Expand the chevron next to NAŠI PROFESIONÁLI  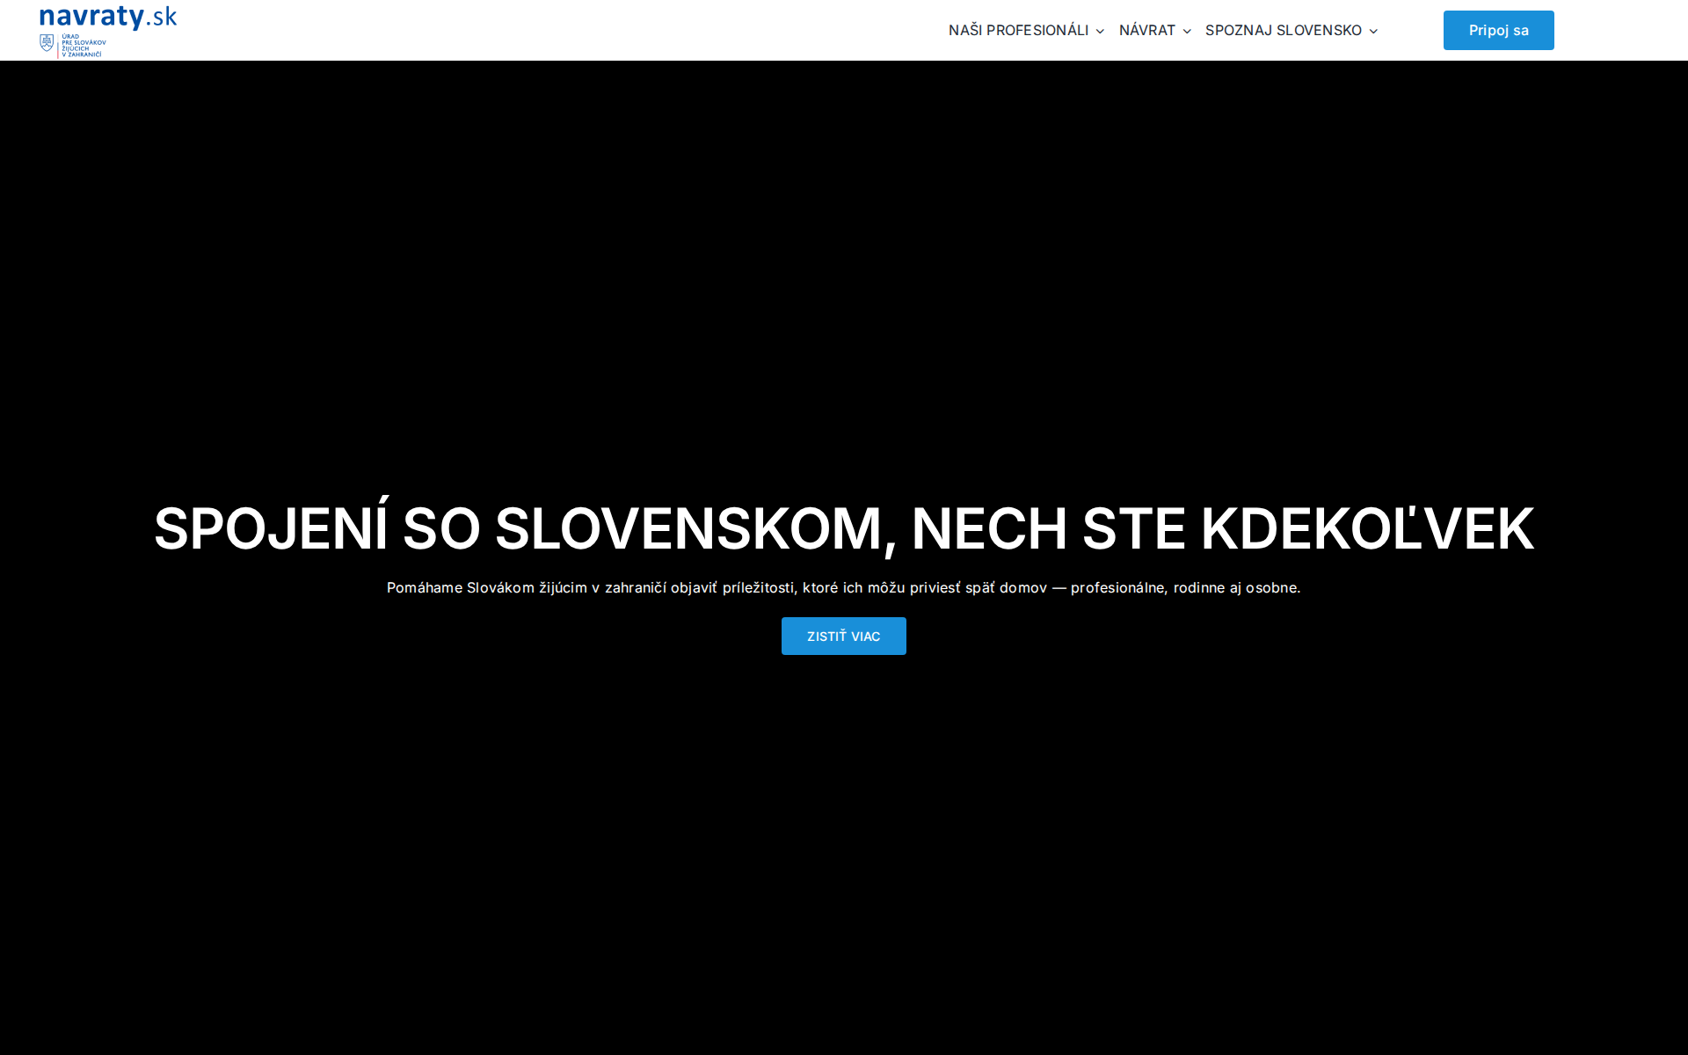tap(1099, 30)
